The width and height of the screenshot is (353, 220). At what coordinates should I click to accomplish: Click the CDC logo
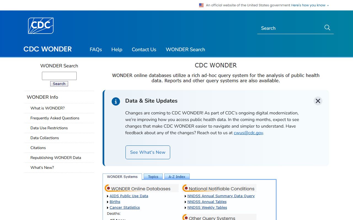[x=41, y=26]
